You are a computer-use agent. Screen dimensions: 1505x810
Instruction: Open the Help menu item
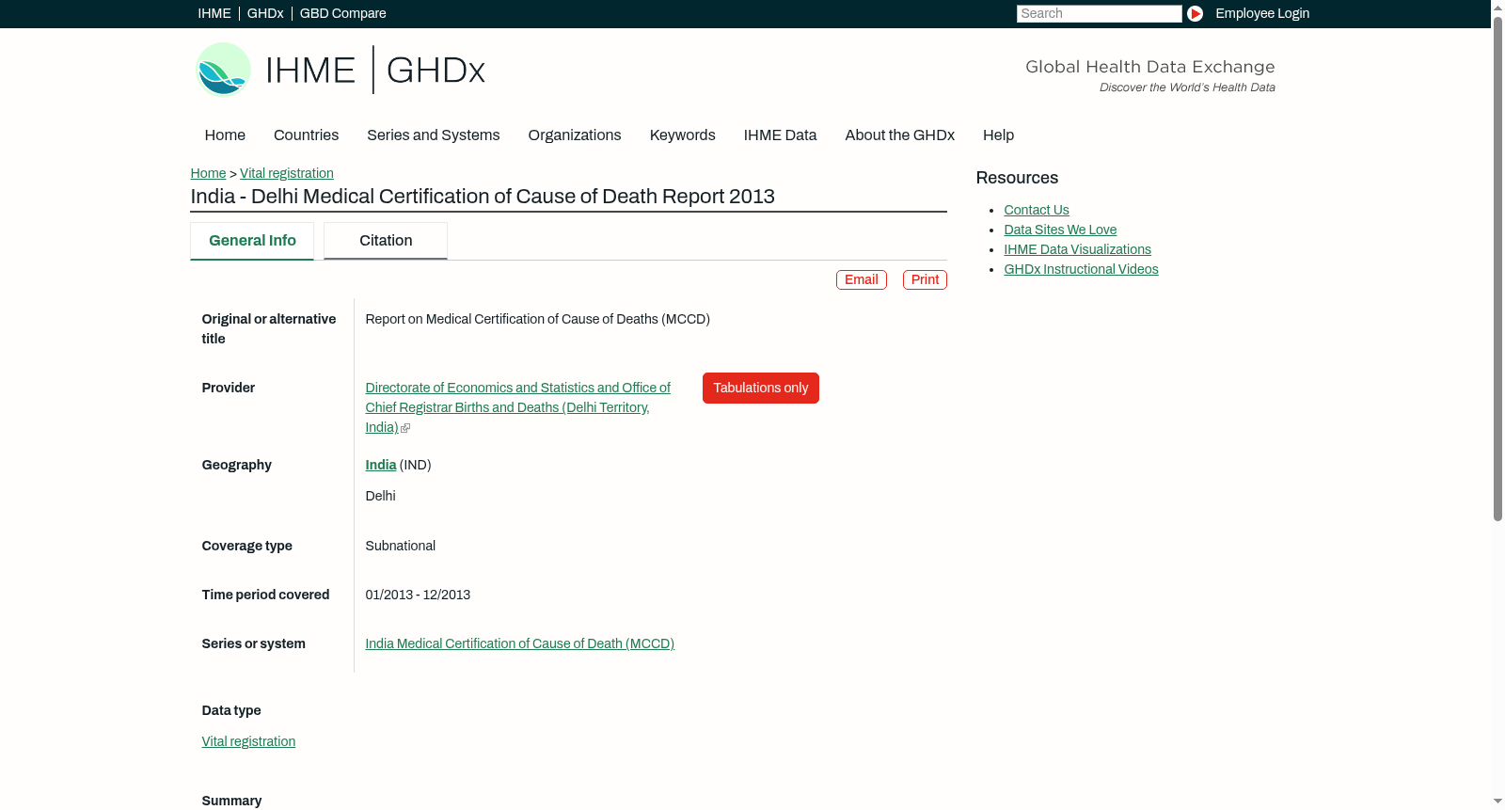click(998, 135)
